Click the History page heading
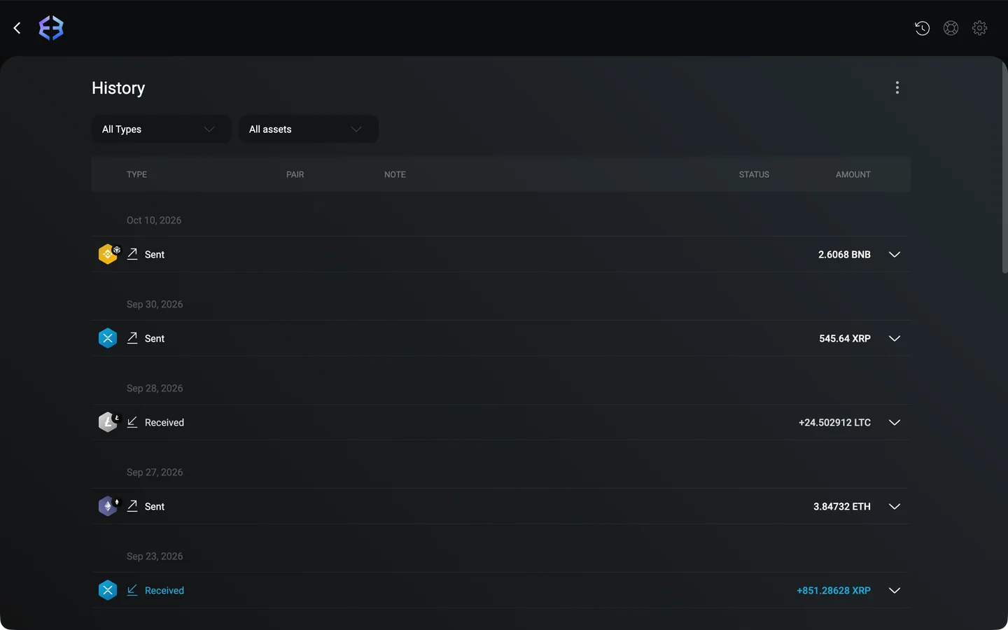Screen dimensions: 1008x630 click(x=118, y=87)
